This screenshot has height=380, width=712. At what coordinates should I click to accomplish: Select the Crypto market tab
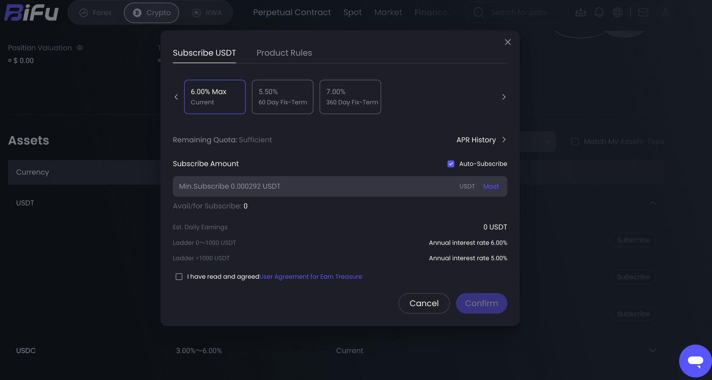pos(151,13)
